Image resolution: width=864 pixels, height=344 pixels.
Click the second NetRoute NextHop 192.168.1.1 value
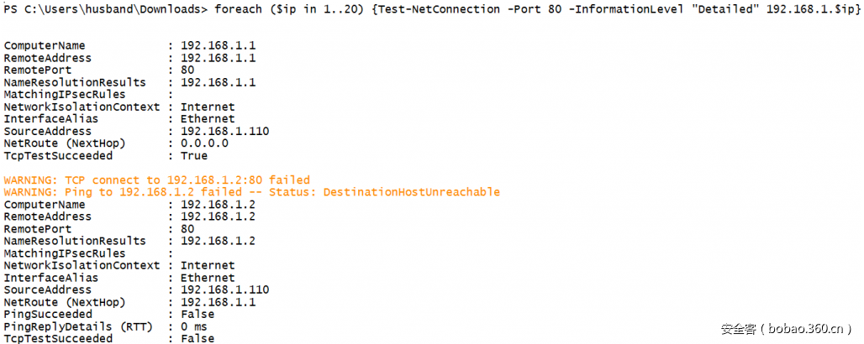(x=219, y=302)
